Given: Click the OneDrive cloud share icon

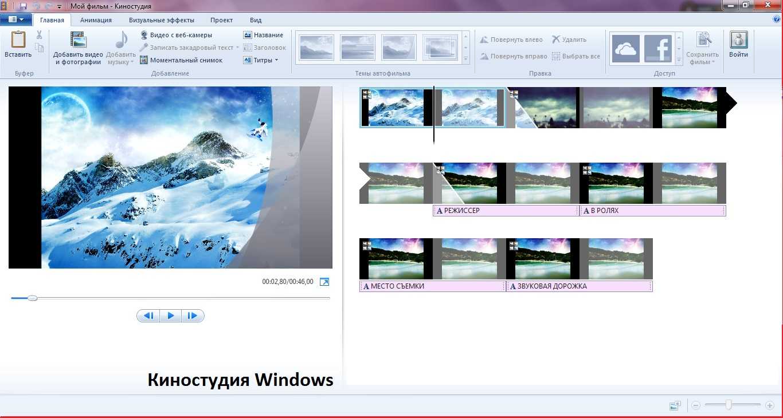Looking at the screenshot, I should click(x=625, y=49).
